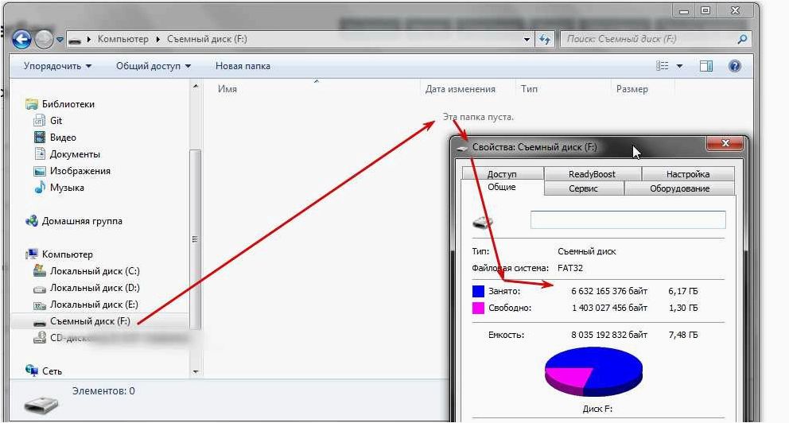
Task: Open the Видео library
Action: pyautogui.click(x=63, y=138)
